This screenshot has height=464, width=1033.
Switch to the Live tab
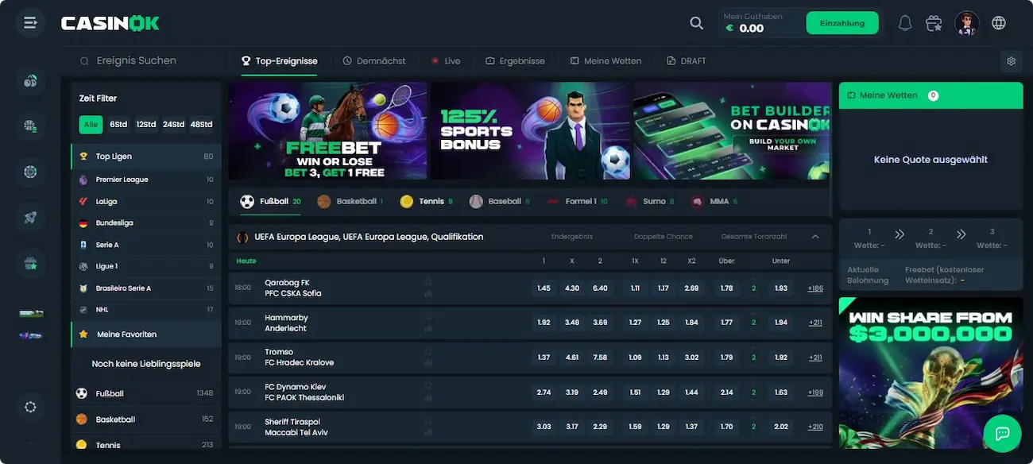(446, 60)
